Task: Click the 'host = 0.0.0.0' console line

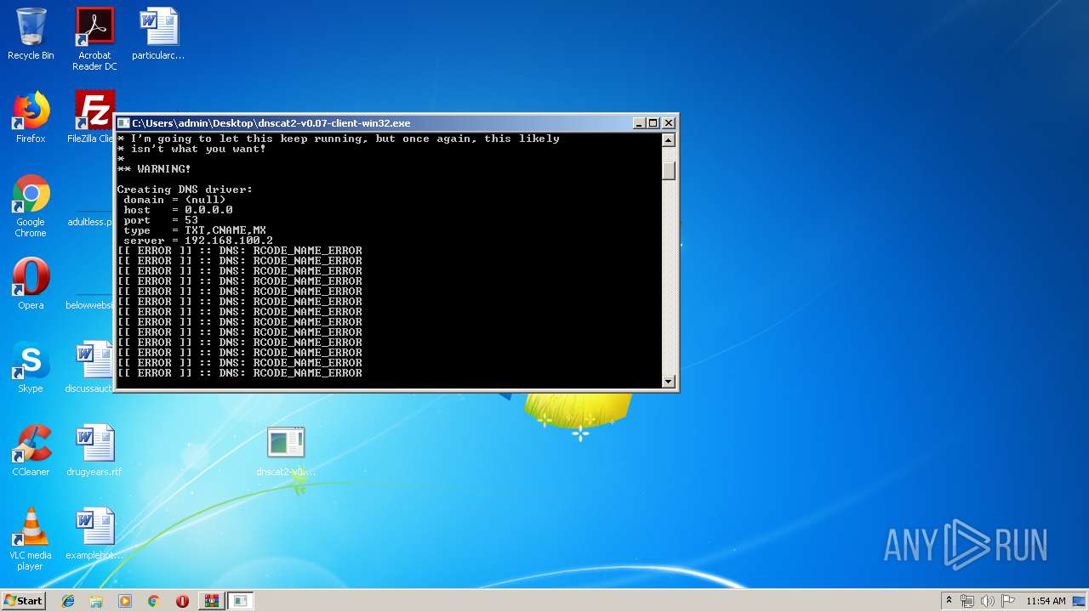Action: (178, 210)
